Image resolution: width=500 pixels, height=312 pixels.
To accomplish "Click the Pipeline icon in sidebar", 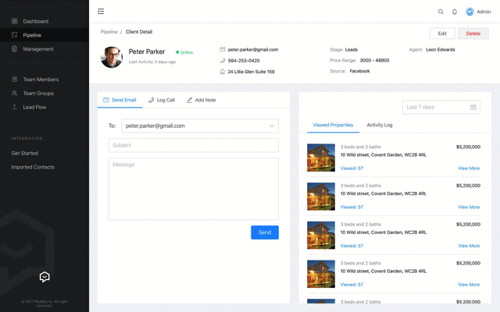I will [14, 35].
